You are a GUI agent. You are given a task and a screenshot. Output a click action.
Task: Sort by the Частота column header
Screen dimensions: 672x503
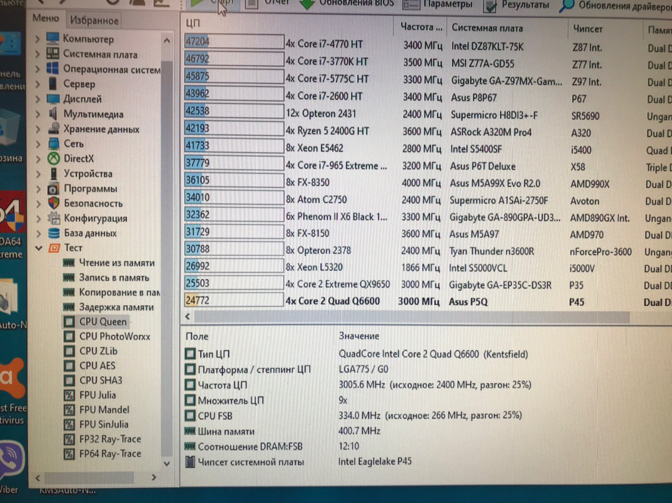(420, 26)
